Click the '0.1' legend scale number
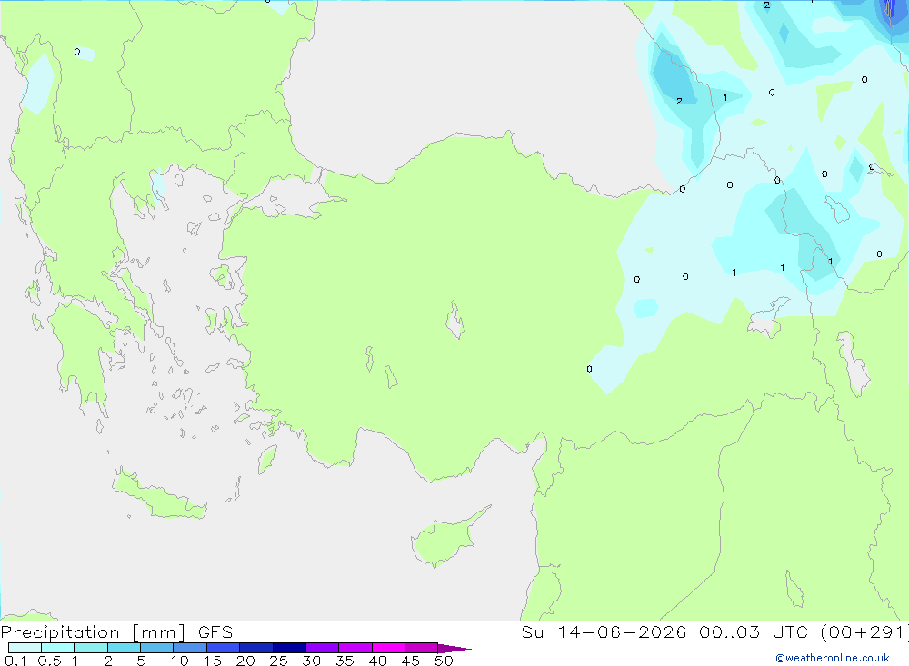This screenshot has height=666, width=909. click(x=15, y=661)
